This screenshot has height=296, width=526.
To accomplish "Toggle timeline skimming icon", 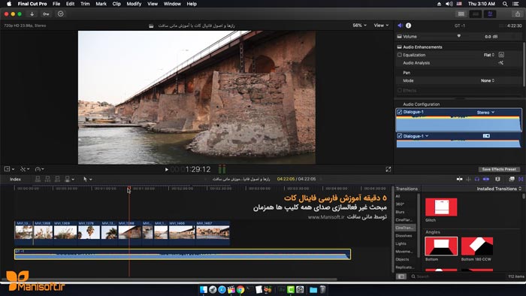I will (x=460, y=180).
